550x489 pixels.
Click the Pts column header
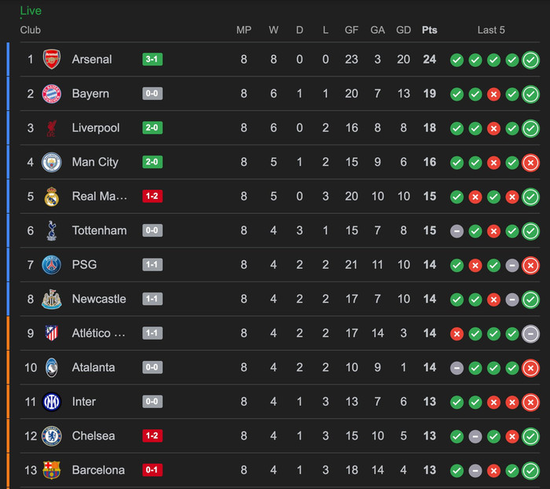pyautogui.click(x=430, y=30)
